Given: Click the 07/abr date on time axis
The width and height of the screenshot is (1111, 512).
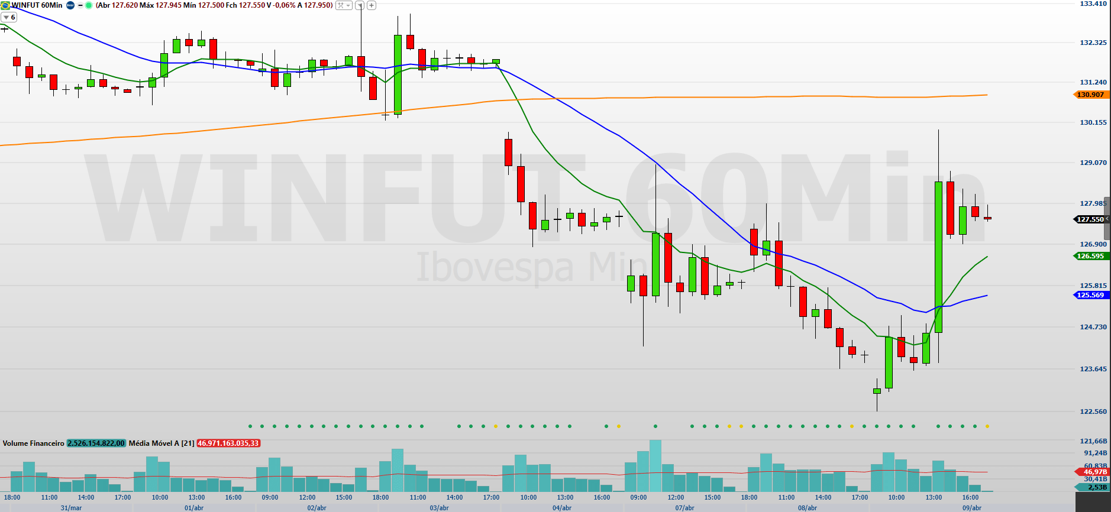Looking at the screenshot, I should 684,508.
